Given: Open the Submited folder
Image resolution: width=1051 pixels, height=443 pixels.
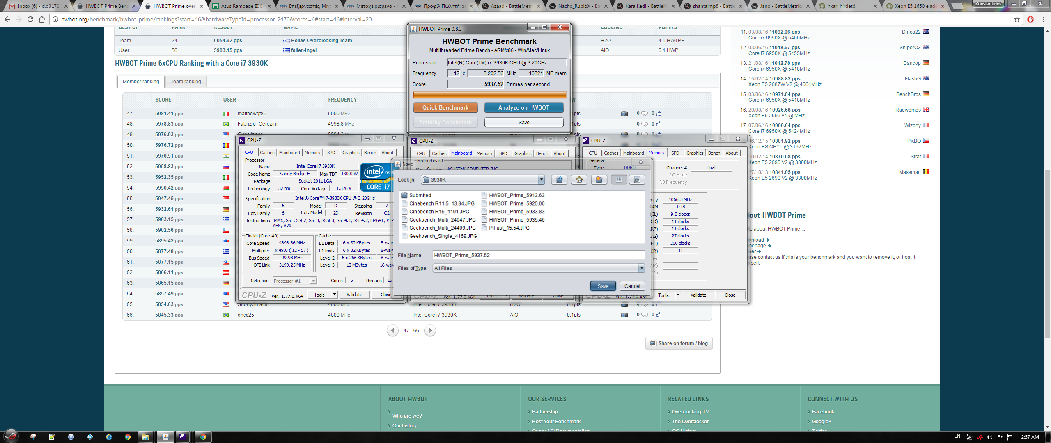Looking at the screenshot, I should [x=416, y=195].
